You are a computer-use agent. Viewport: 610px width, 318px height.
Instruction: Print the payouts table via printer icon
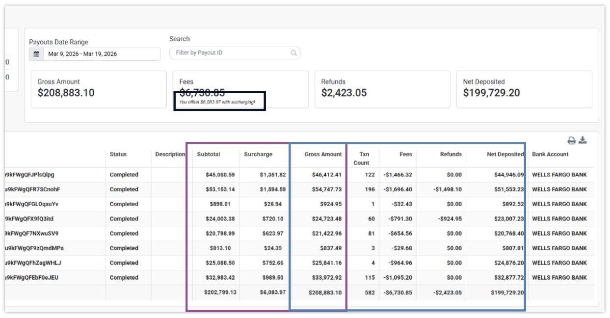(x=571, y=140)
